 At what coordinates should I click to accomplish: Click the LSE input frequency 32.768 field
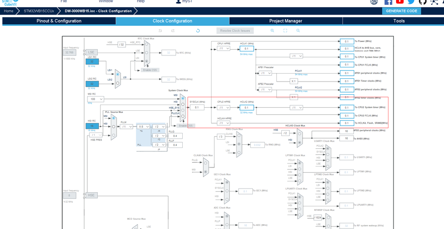coord(69,53)
